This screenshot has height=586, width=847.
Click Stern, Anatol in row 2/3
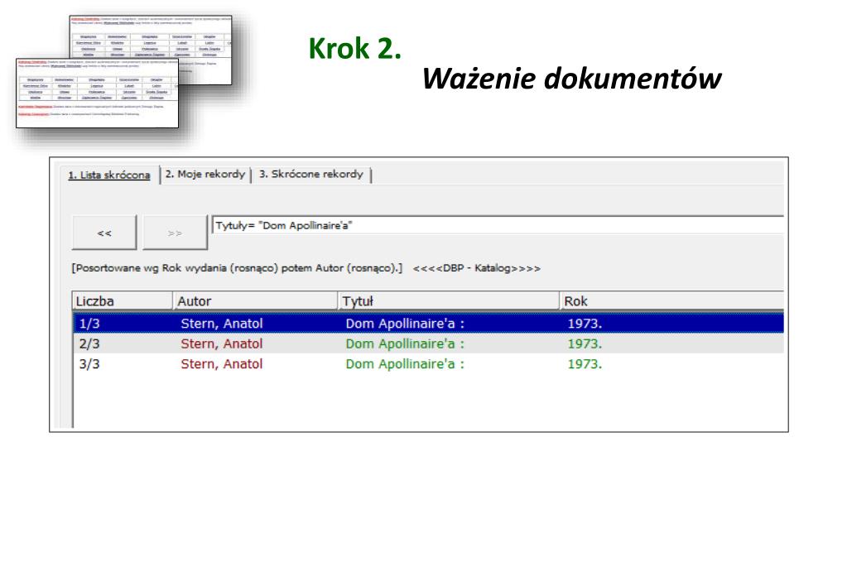tap(221, 344)
